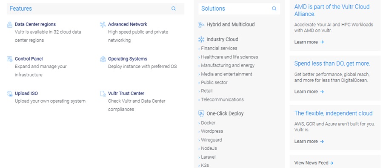This screenshot has width=383, height=168.
Task: Click text 'Deploy instance with preferred OS'
Action: point(143,67)
